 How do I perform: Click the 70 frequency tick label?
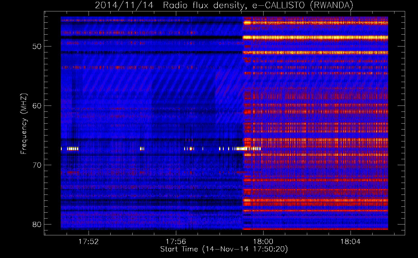[x=37, y=165]
